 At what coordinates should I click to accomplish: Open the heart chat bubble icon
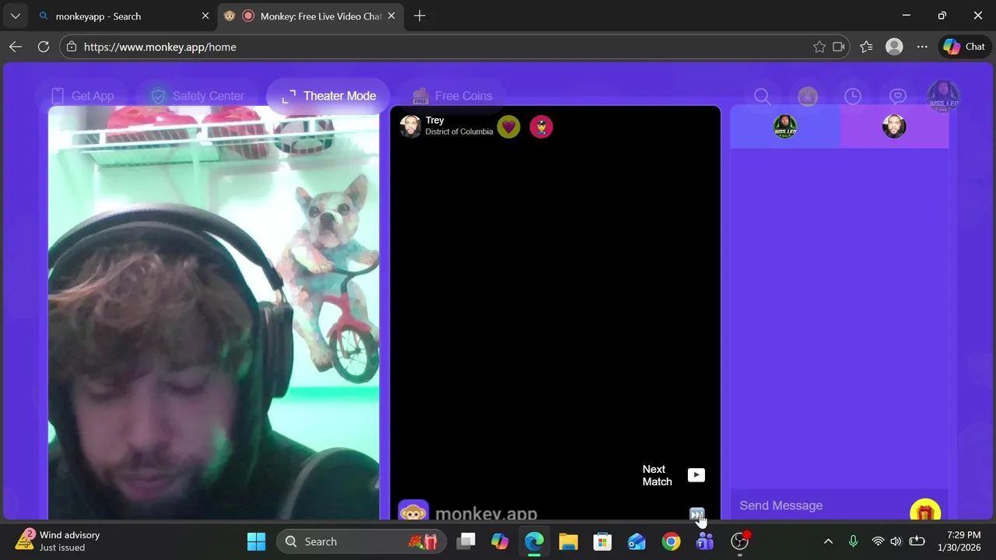[898, 96]
